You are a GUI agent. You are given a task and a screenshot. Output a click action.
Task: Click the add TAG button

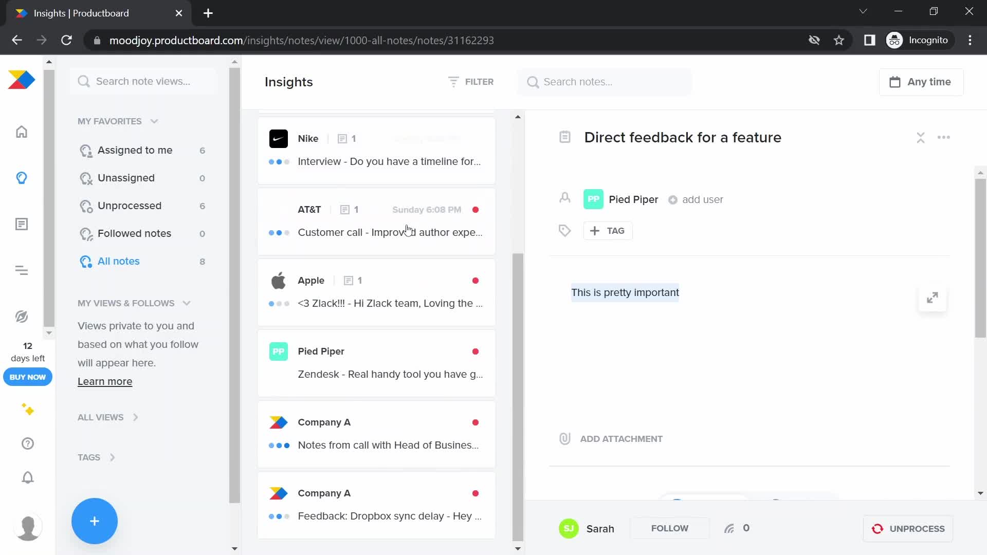(608, 231)
